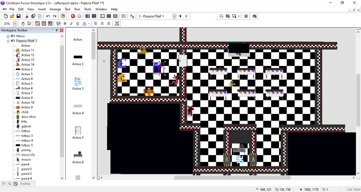Open the Edit menu
Image resolution: width=361 pixels, height=192 pixels.
click(x=21, y=9)
